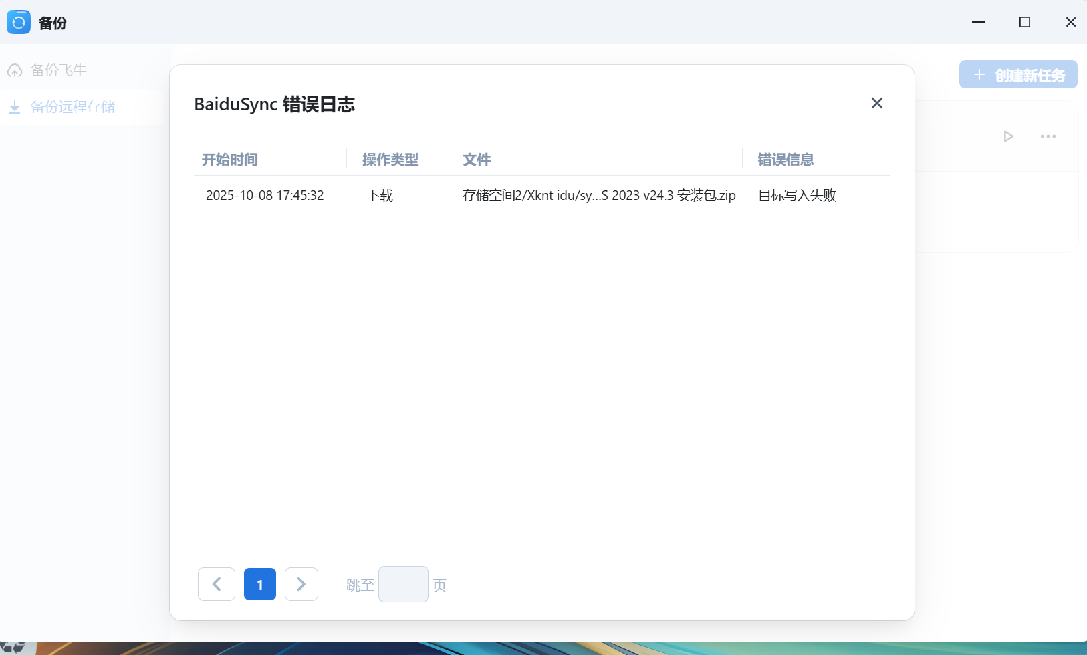Select the 安装包.zip file path cell
Viewport: 1087px width, 655px height.
599,195
